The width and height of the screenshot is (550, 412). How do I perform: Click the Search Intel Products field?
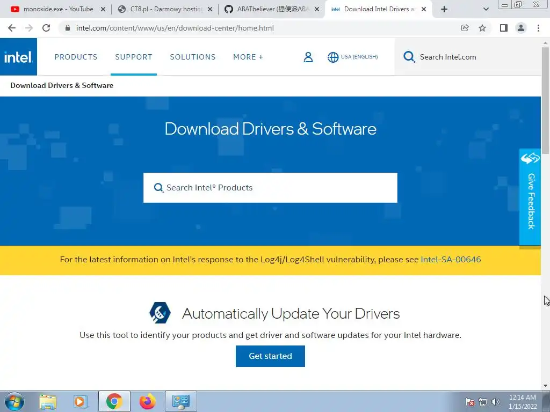pyautogui.click(x=270, y=188)
